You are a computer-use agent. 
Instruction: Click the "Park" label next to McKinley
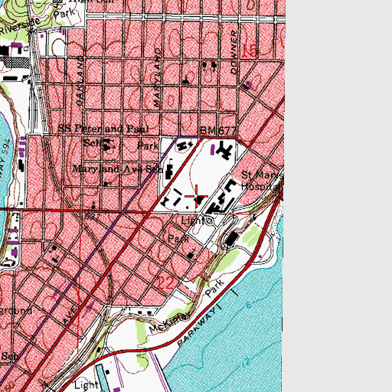215,289
